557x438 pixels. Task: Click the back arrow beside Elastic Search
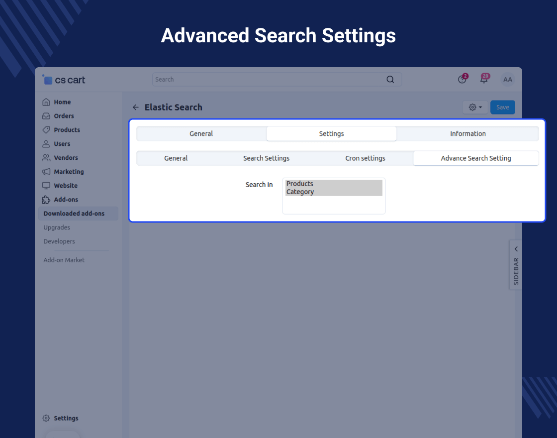pos(136,108)
